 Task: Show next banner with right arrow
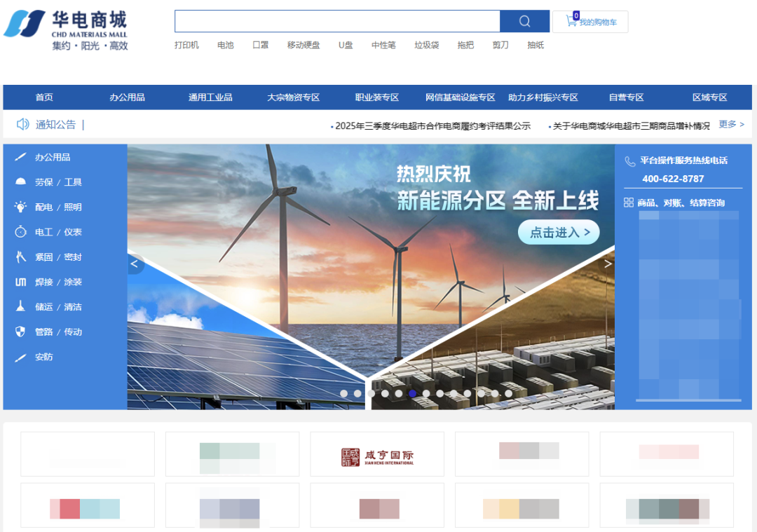(x=607, y=264)
